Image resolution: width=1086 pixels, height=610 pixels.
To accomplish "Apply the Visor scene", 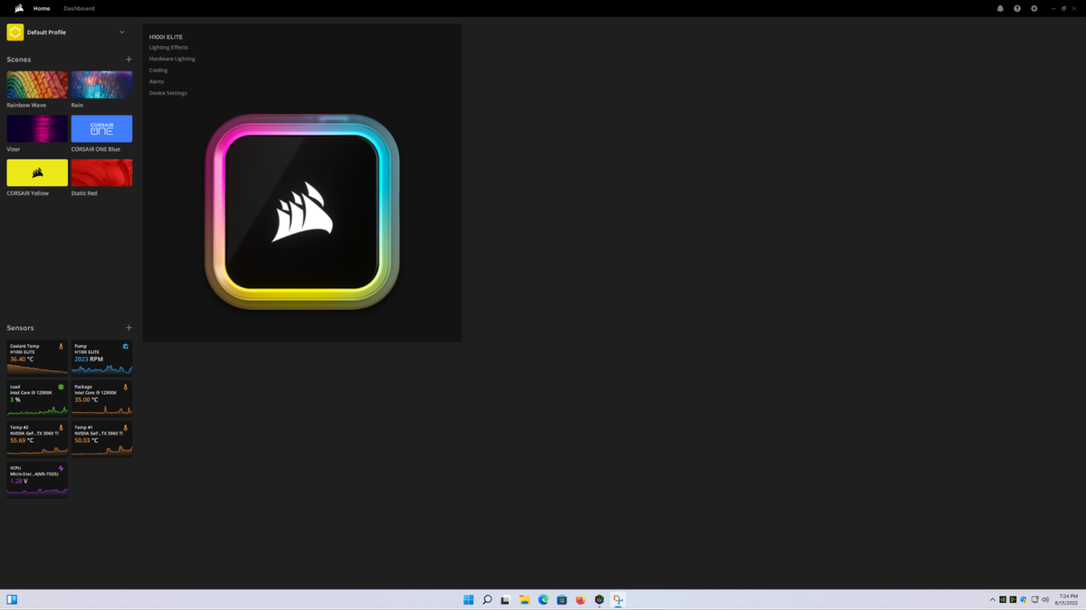I will [x=37, y=128].
